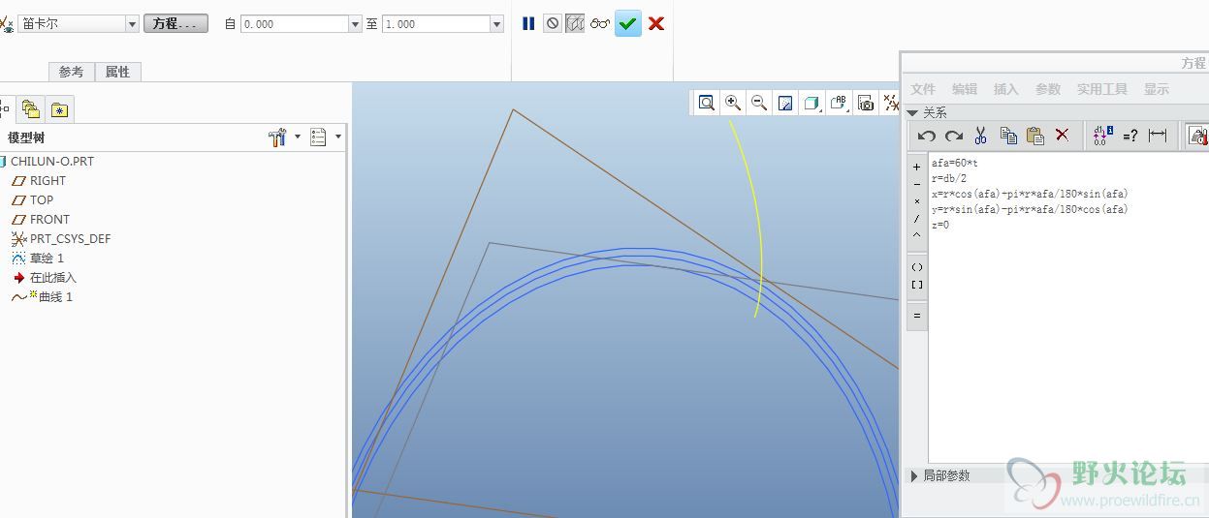Click the end value field showing 1.000

[436, 24]
